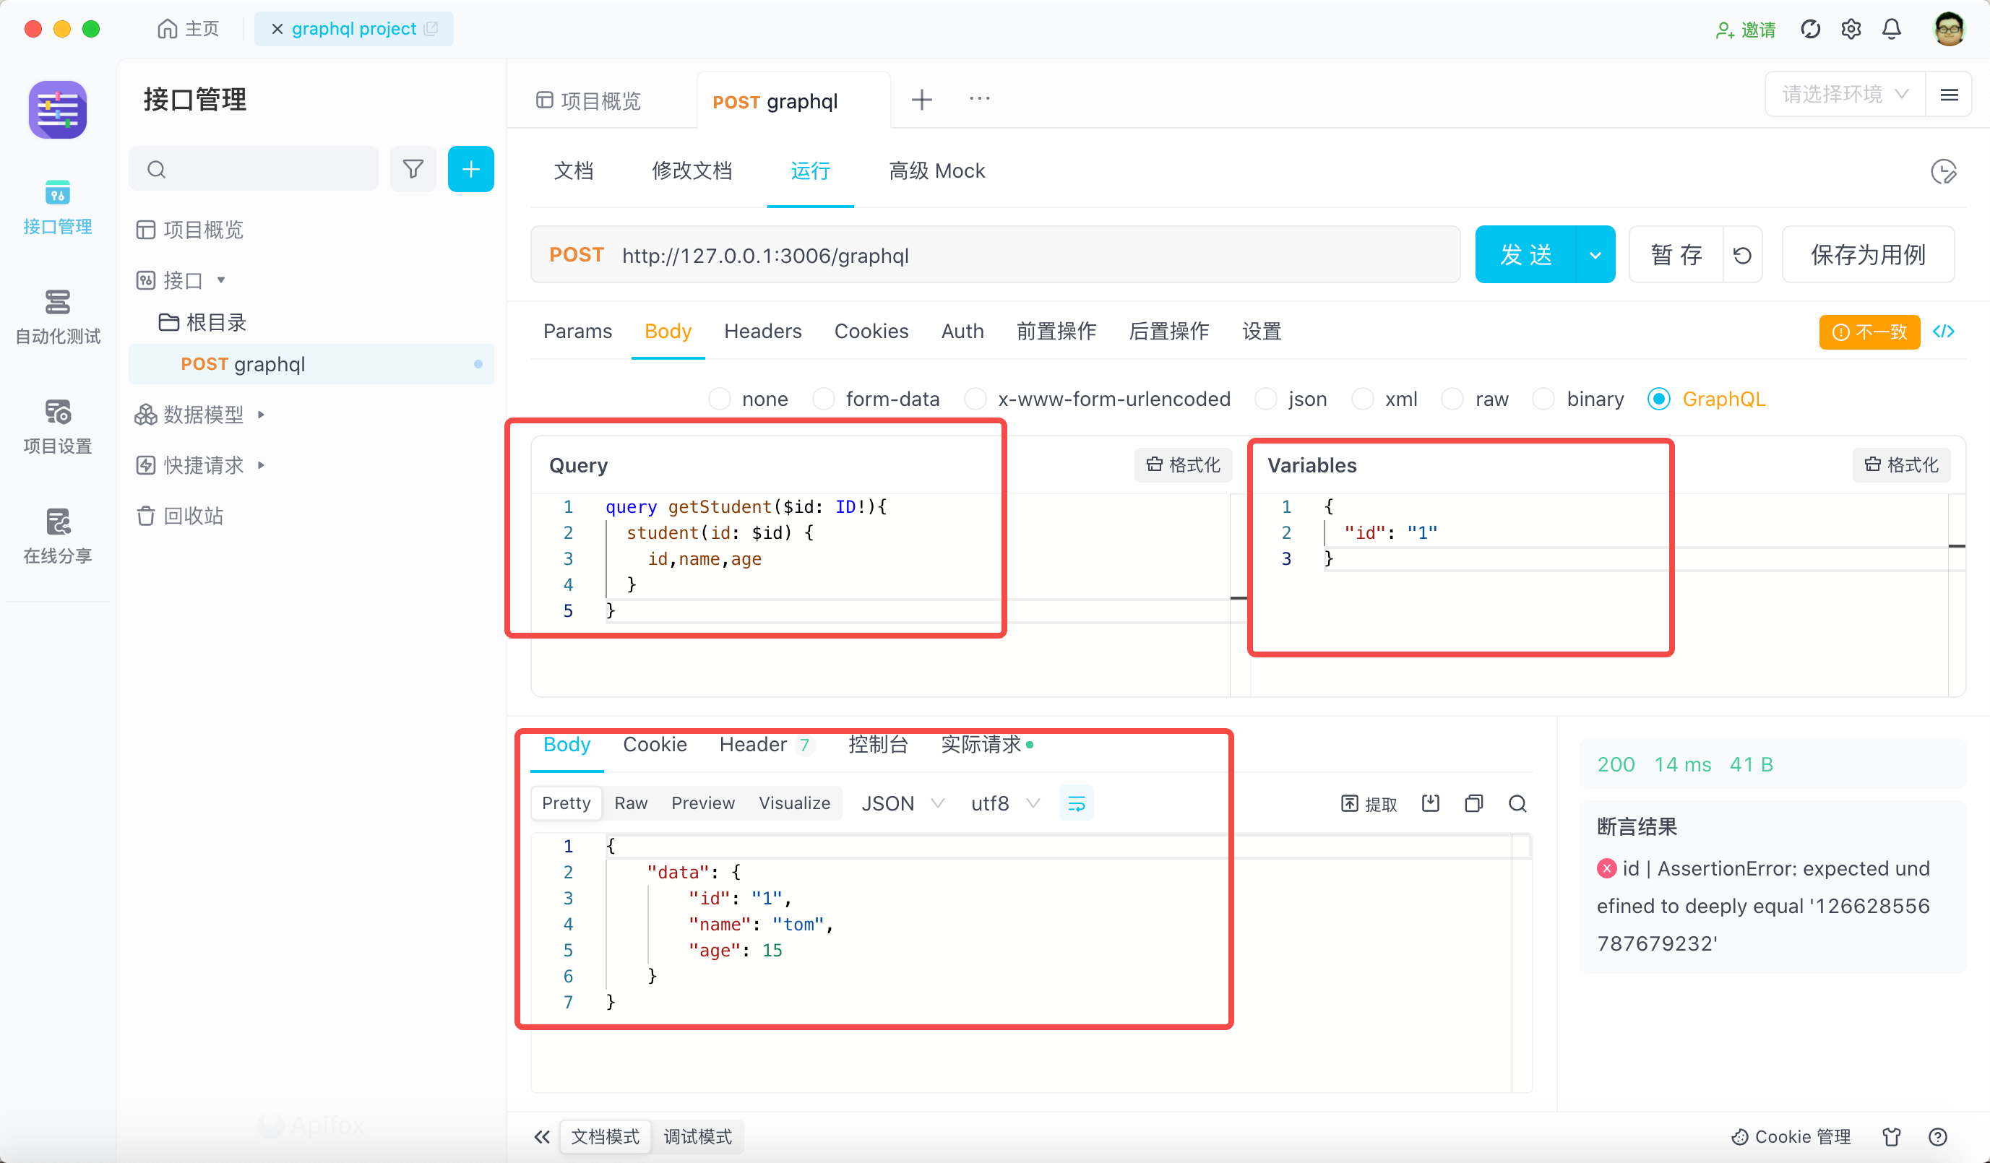Click the blue plus add-interface button
The height and width of the screenshot is (1163, 1990).
pos(470,169)
